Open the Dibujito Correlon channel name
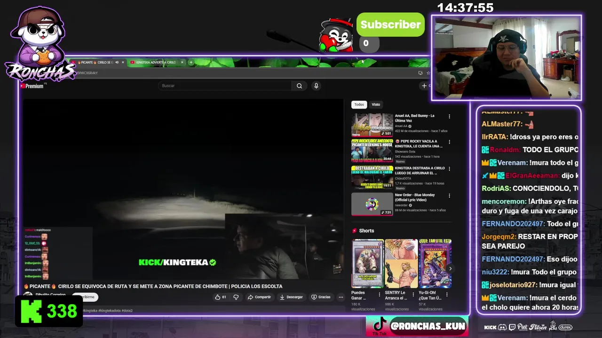Screen dimensions: 602x338 (x=51, y=295)
